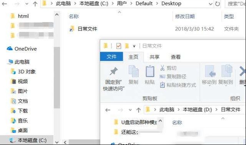Click the refresh icon beside address bar
This screenshot has width=246, height=145.
(x=218, y=4)
